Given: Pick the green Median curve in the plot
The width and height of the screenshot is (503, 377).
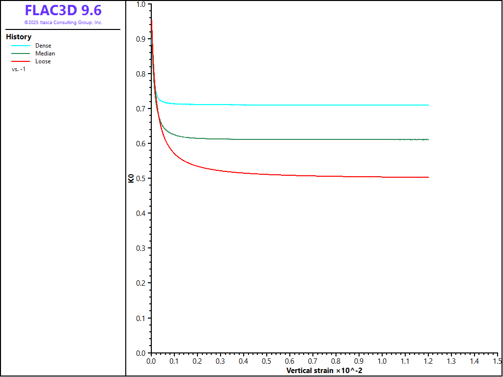Looking at the screenshot, I should click(295, 139).
